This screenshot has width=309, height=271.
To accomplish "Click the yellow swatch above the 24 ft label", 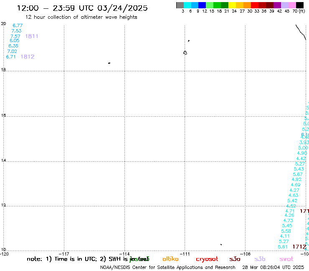I will pos(232,5).
